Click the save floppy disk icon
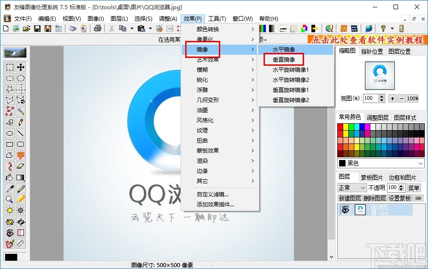 [37, 28]
